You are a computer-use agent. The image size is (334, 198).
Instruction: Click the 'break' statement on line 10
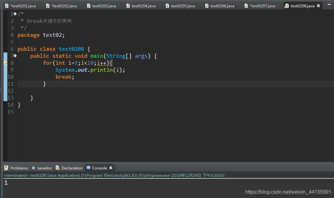click(x=63, y=77)
